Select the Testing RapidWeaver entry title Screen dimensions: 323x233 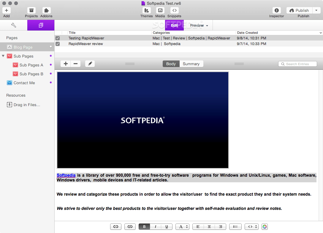point(86,38)
